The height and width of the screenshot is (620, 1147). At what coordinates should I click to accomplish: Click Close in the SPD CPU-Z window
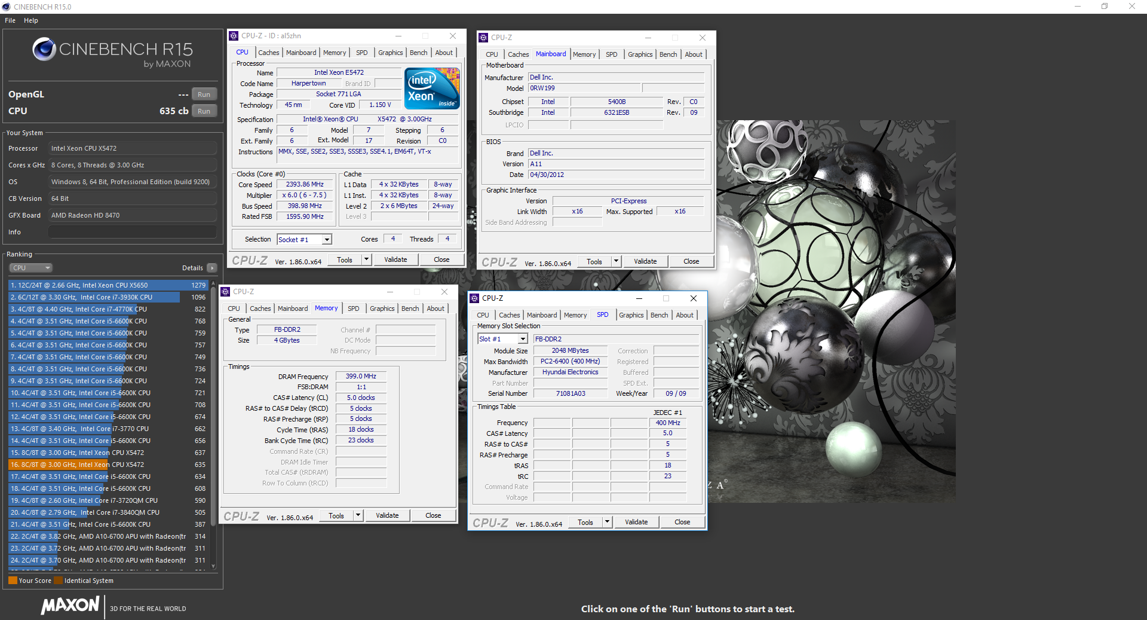tap(682, 522)
